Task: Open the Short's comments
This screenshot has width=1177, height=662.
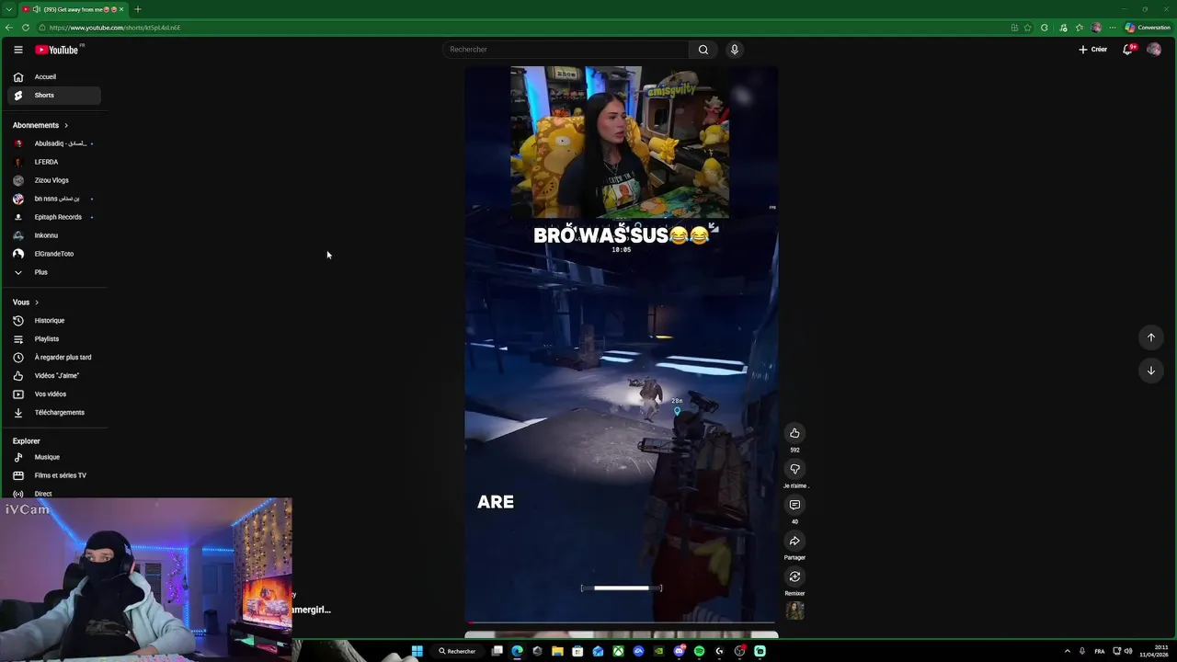Action: [794, 505]
